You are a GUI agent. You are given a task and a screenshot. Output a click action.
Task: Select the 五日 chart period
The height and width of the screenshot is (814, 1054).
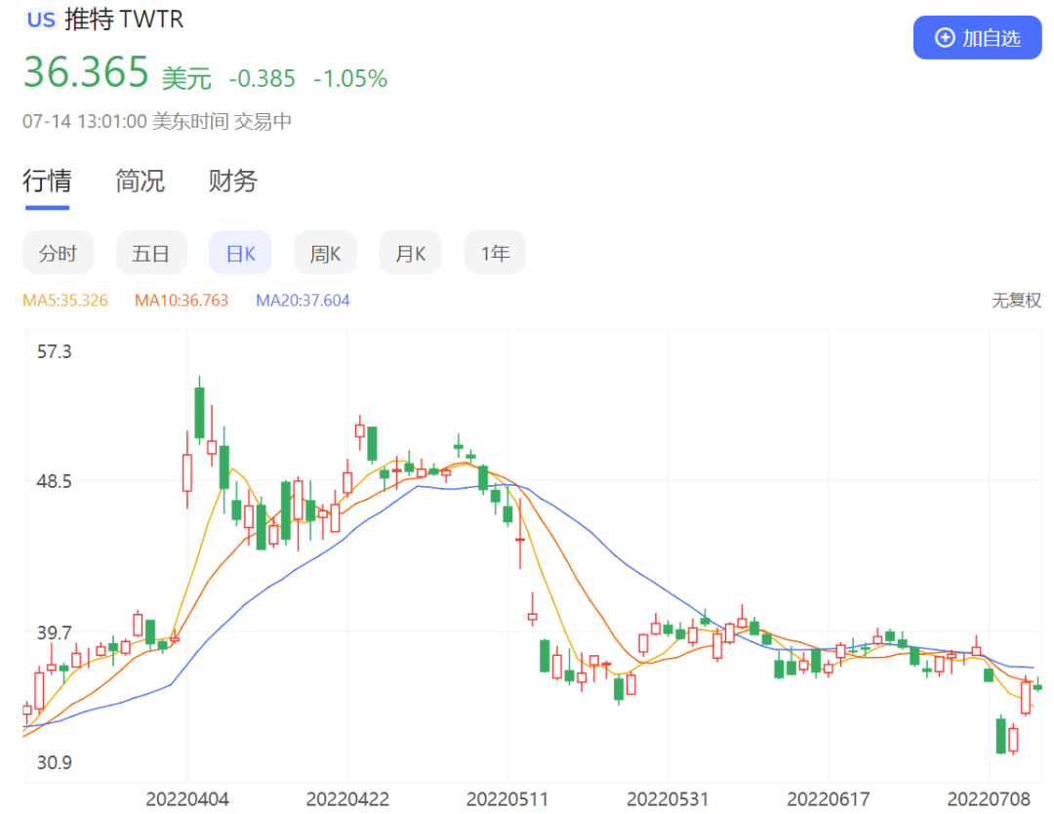(x=151, y=253)
